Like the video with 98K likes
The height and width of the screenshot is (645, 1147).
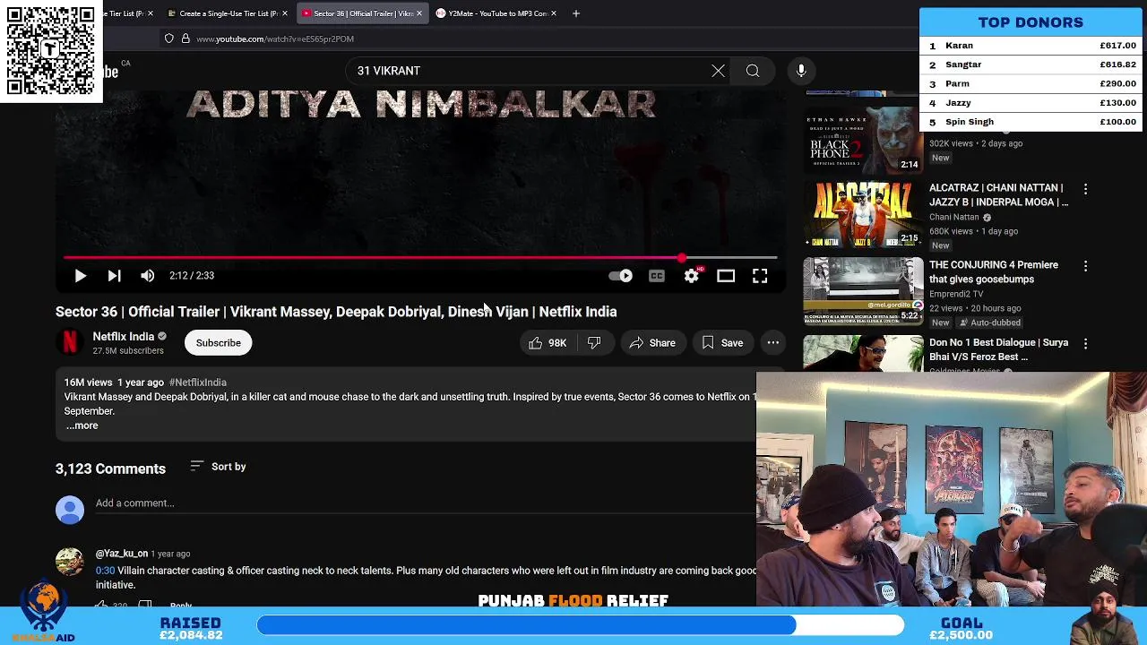[548, 343]
